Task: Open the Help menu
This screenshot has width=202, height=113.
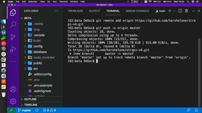Action: coord(83,2)
